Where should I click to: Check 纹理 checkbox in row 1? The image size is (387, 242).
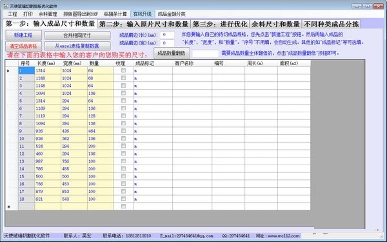pyautogui.click(x=123, y=70)
